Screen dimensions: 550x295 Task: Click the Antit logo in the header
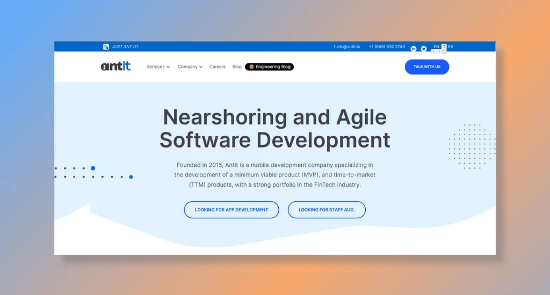click(x=115, y=67)
